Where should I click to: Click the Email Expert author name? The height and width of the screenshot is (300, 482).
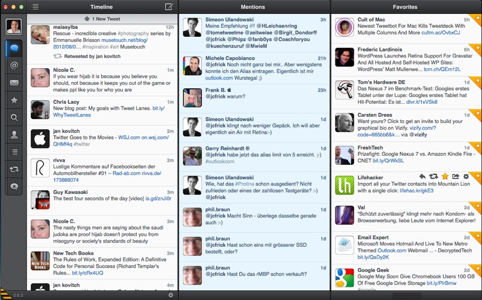coord(373,237)
